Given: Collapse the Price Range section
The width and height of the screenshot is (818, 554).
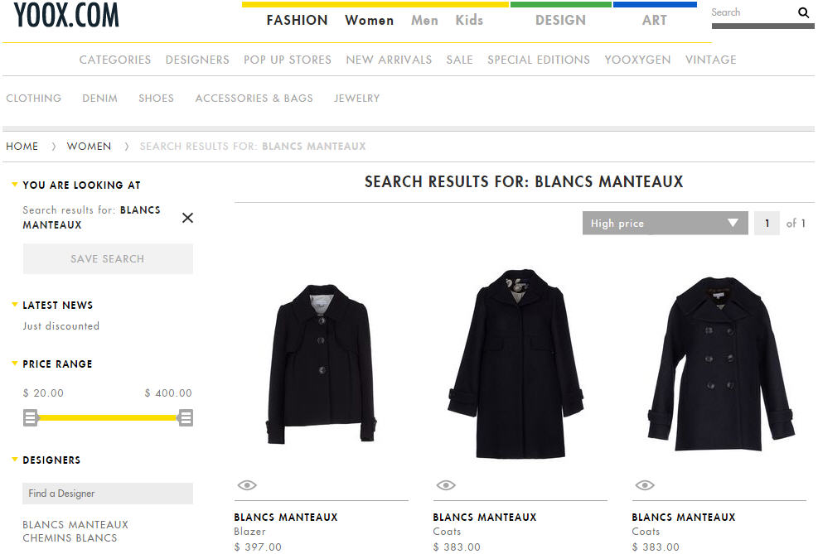Looking at the screenshot, I should point(15,364).
